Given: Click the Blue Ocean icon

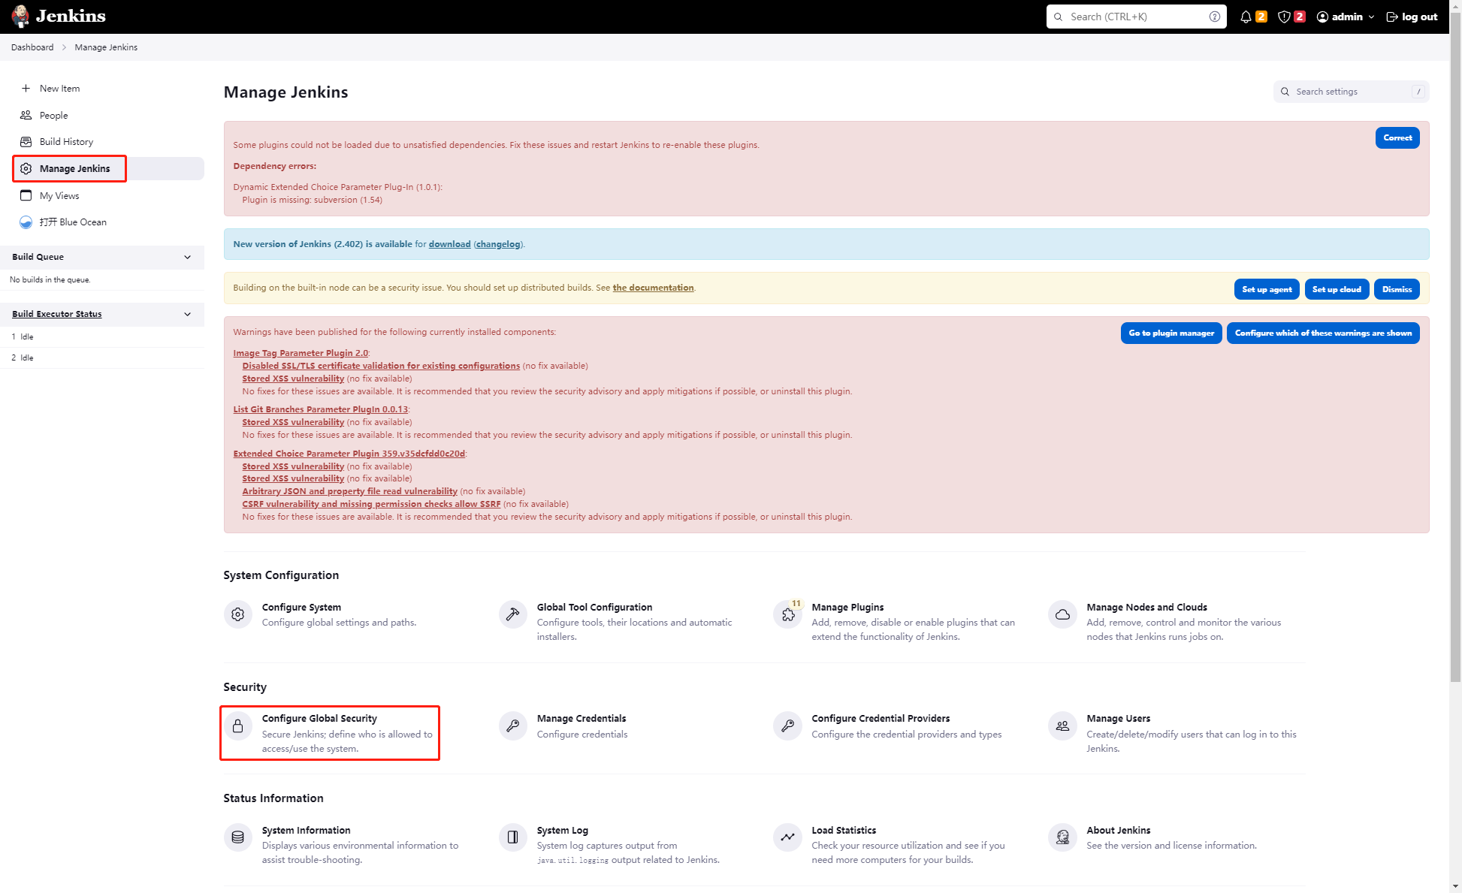Looking at the screenshot, I should 26,222.
